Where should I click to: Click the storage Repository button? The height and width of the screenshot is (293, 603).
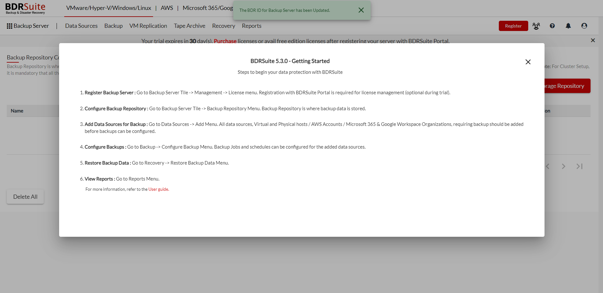(x=567, y=86)
